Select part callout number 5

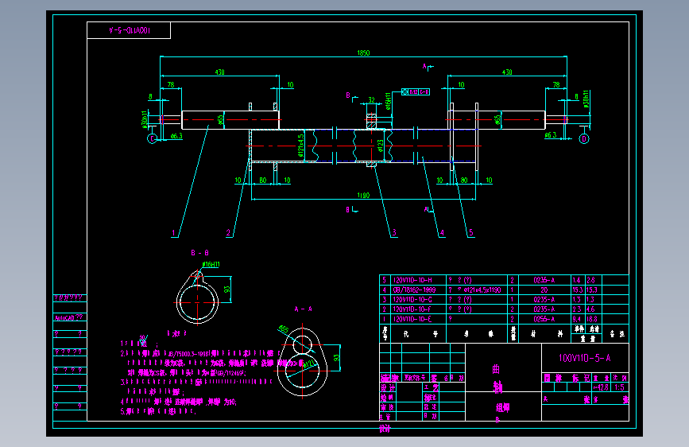(x=471, y=232)
